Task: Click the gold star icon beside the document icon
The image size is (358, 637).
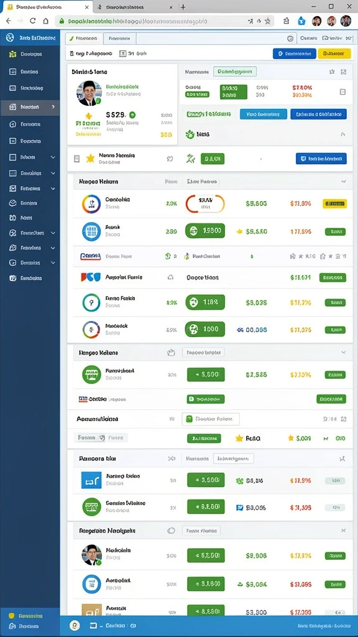Action: tap(89, 159)
